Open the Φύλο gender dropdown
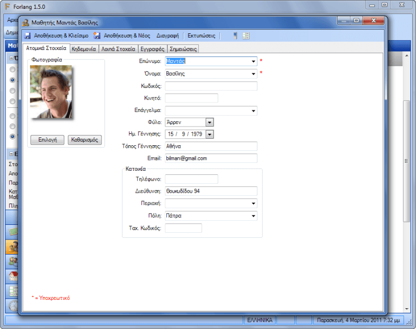Screen dimensions: 416x329 (210, 122)
